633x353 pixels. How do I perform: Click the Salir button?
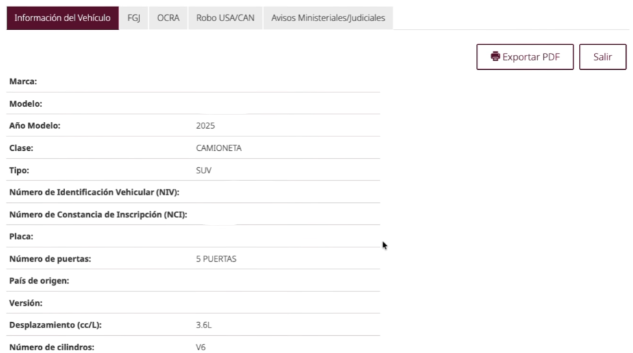pyautogui.click(x=603, y=57)
